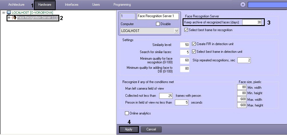Viewport: 287px width, 137px height.
Task: Open the Programming tab
Action: (x=122, y=5)
